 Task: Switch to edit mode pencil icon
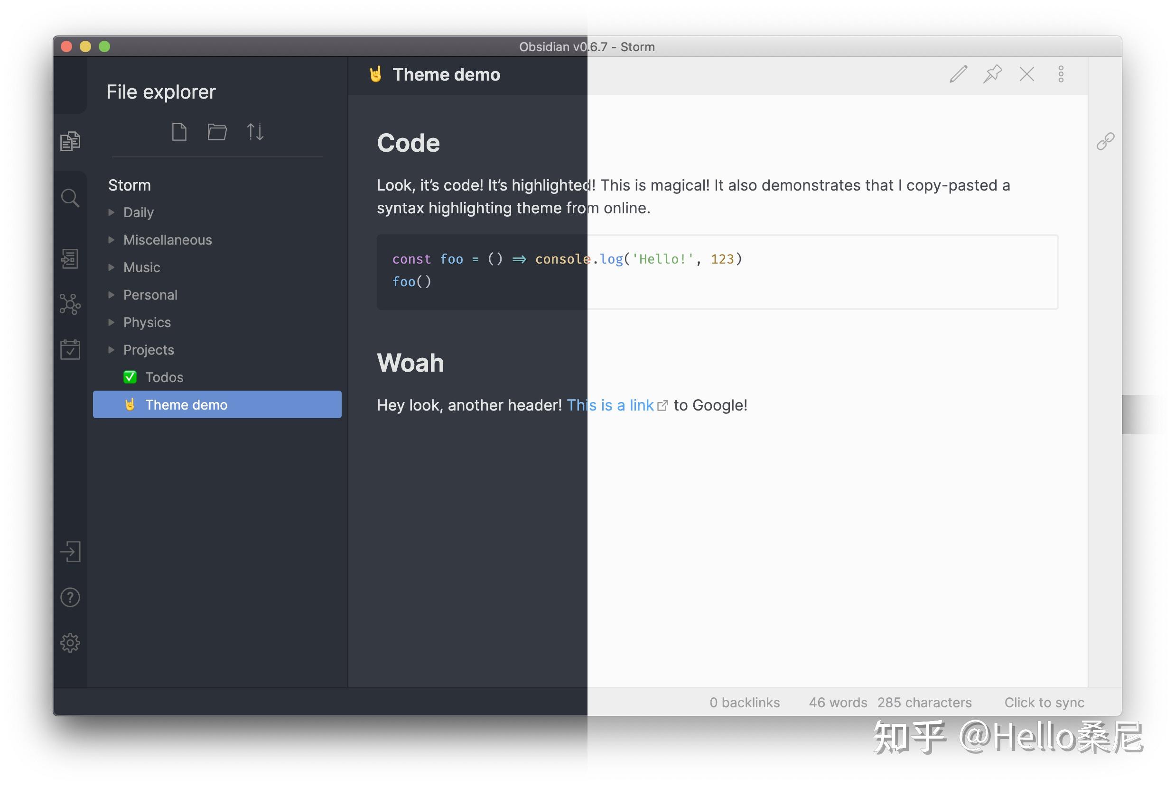coord(958,74)
